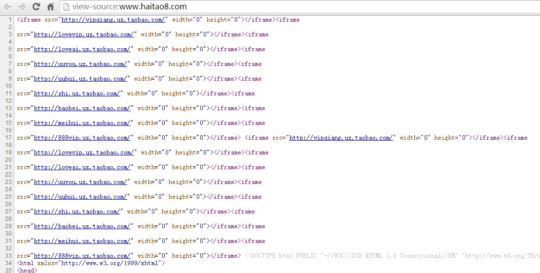Open shi.uz.taobao.com link on line 11

coord(77,94)
